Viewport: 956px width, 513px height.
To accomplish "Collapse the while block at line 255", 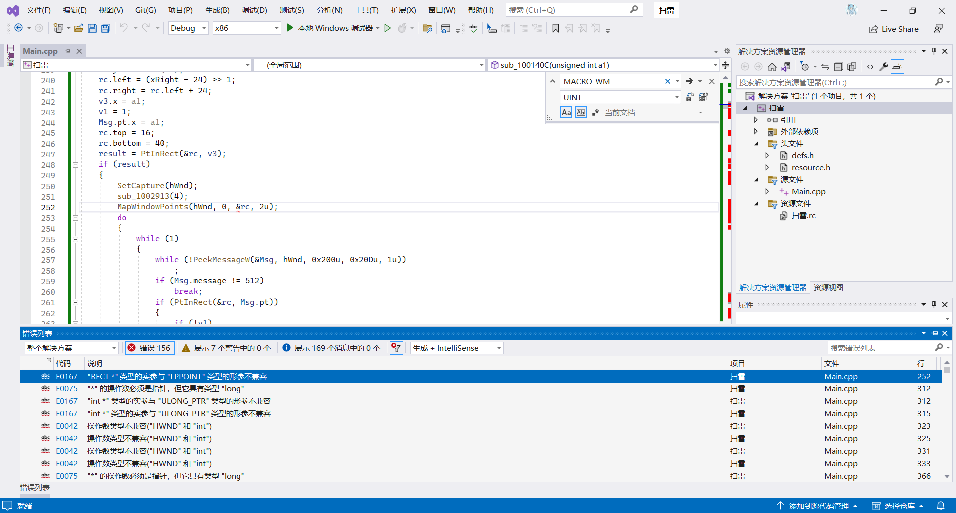I will [75, 239].
